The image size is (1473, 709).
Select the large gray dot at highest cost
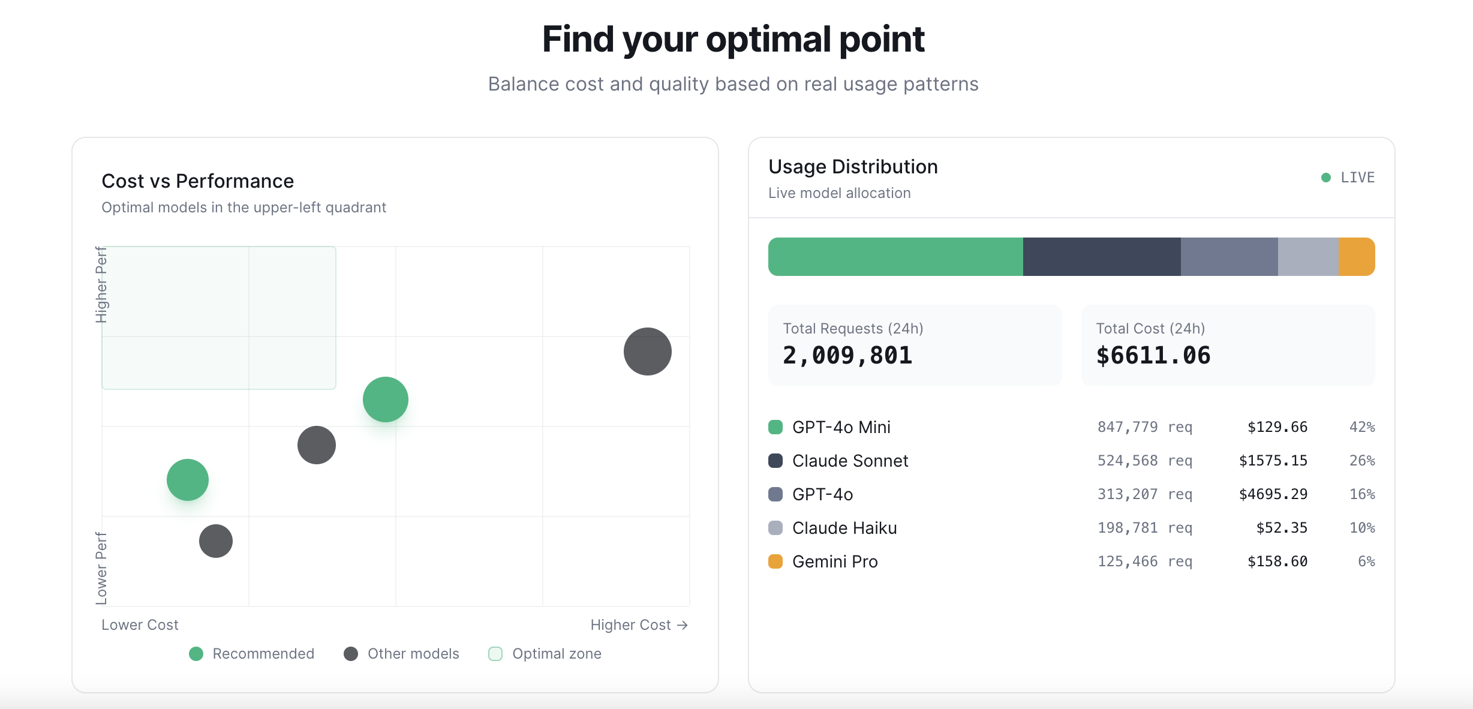tap(647, 352)
